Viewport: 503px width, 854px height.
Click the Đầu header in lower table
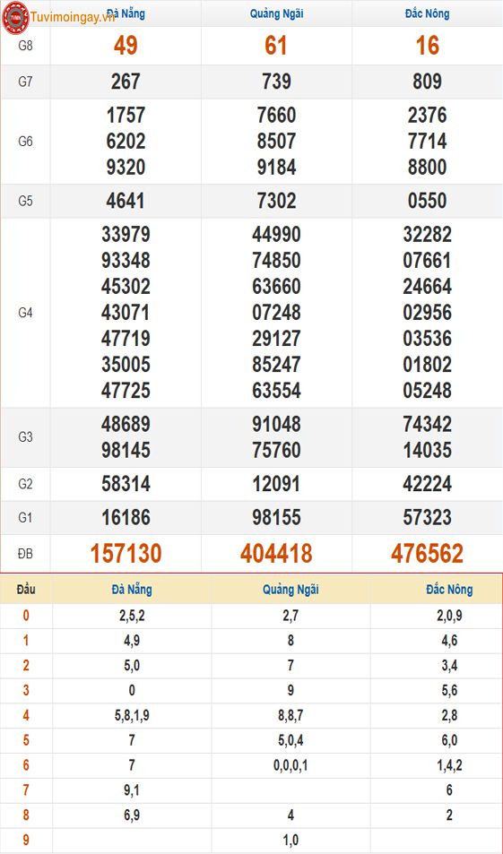click(26, 590)
